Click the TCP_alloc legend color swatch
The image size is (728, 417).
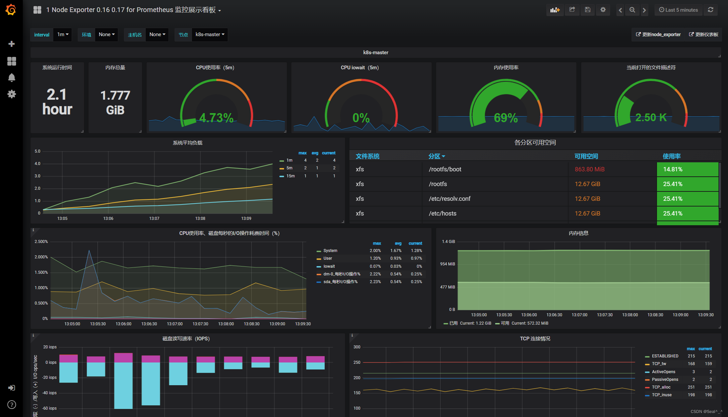pyautogui.click(x=647, y=388)
